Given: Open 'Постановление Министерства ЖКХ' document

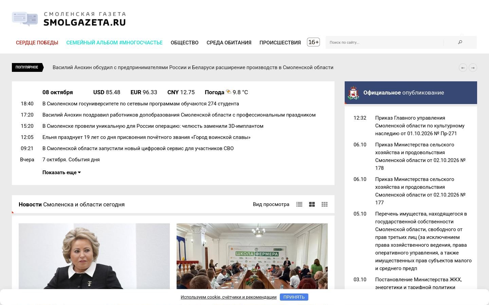Looking at the screenshot, I should (x=418, y=283).
